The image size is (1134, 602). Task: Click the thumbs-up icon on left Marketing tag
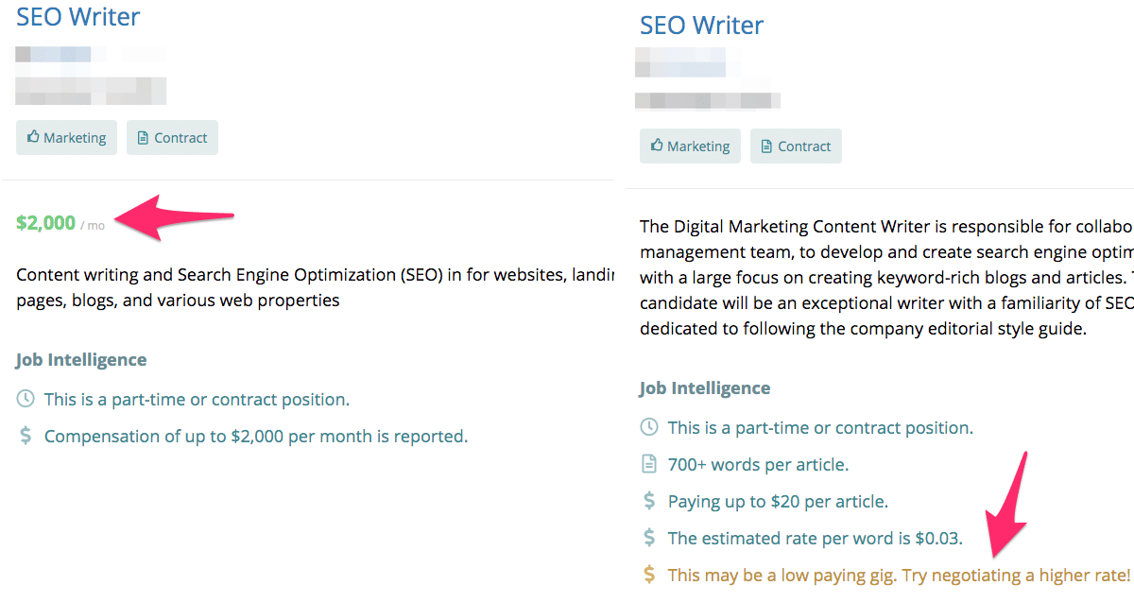click(34, 137)
